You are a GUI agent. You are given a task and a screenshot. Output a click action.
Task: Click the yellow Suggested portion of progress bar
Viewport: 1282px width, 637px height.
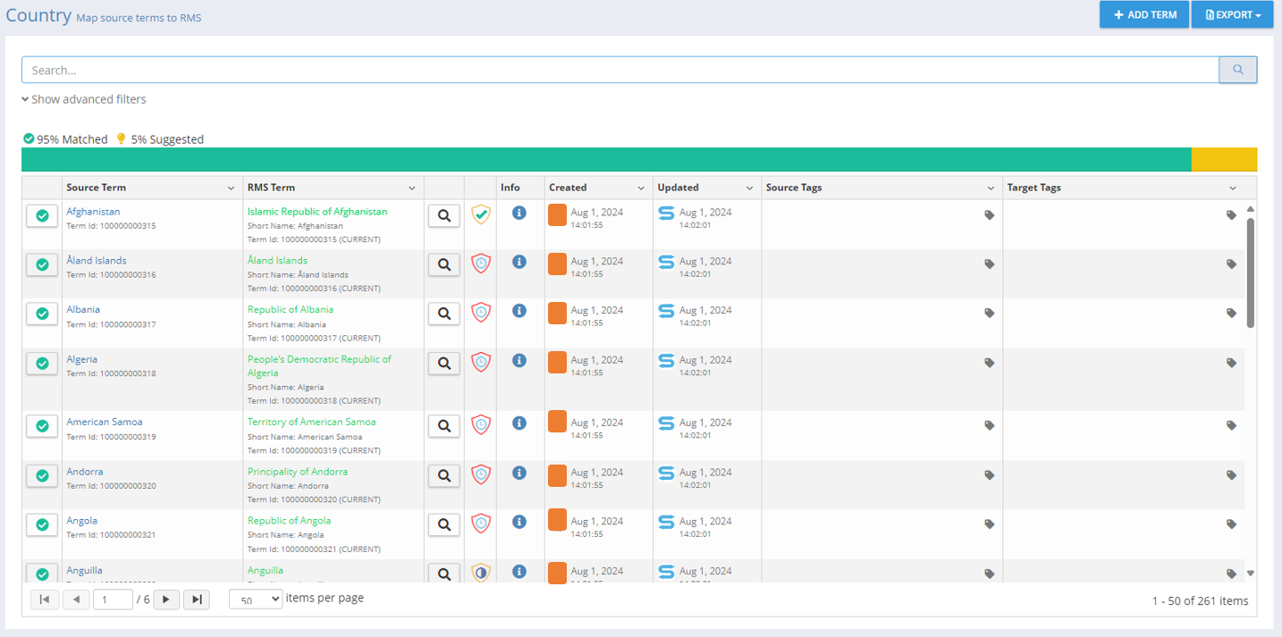pyautogui.click(x=1223, y=159)
